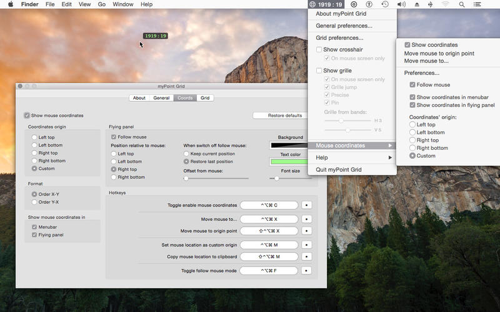Viewport: 500px width, 312px height.
Task: Click Move mouse to origin point
Action: [x=439, y=54]
